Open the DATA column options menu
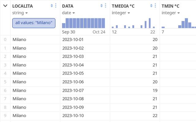The height and width of the screenshot is (122, 196). tap(105, 6)
